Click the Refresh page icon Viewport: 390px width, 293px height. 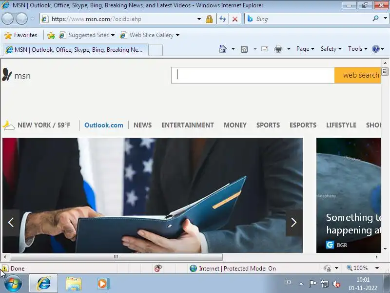pos(223,19)
